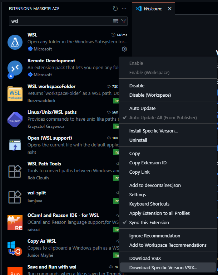This screenshot has height=275, width=218.
Task: Open the wsl-split extension entry
Action: click(x=60, y=197)
